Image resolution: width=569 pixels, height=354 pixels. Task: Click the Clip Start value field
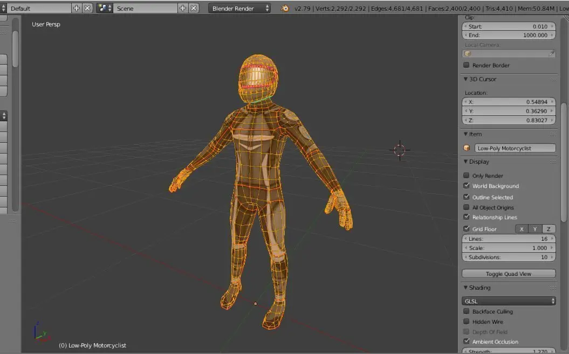coord(509,26)
